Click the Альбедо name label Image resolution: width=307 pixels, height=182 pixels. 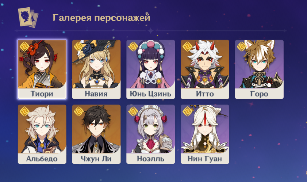(42, 159)
